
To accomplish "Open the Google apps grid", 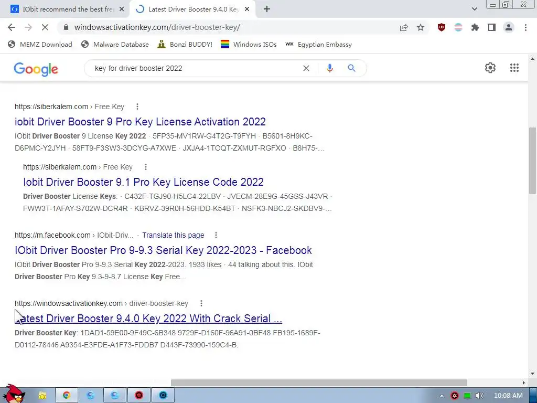I will [x=514, y=68].
